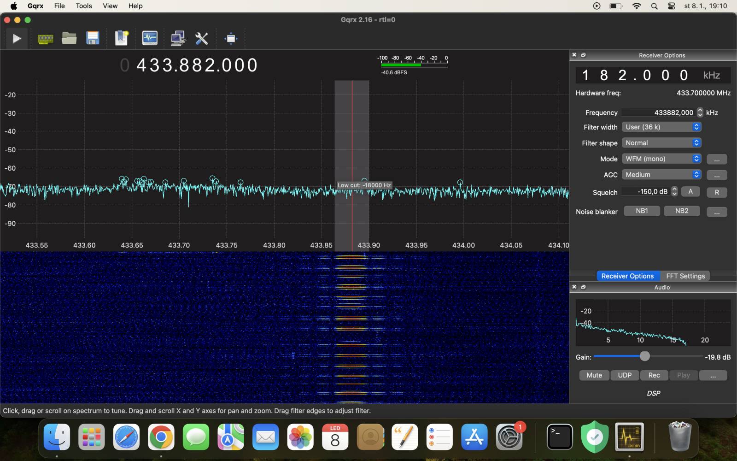Open System Settings from the Dock
Screen dimensions: 737x461
coord(509,437)
